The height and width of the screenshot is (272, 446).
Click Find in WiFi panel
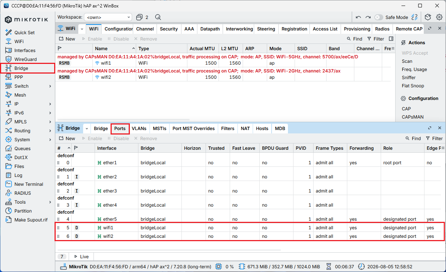[x=354, y=39]
